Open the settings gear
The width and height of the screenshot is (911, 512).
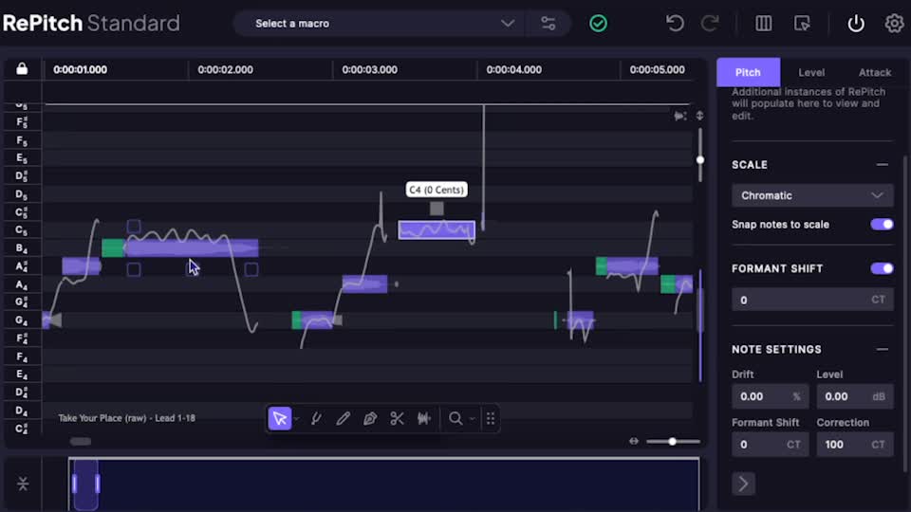pos(894,24)
